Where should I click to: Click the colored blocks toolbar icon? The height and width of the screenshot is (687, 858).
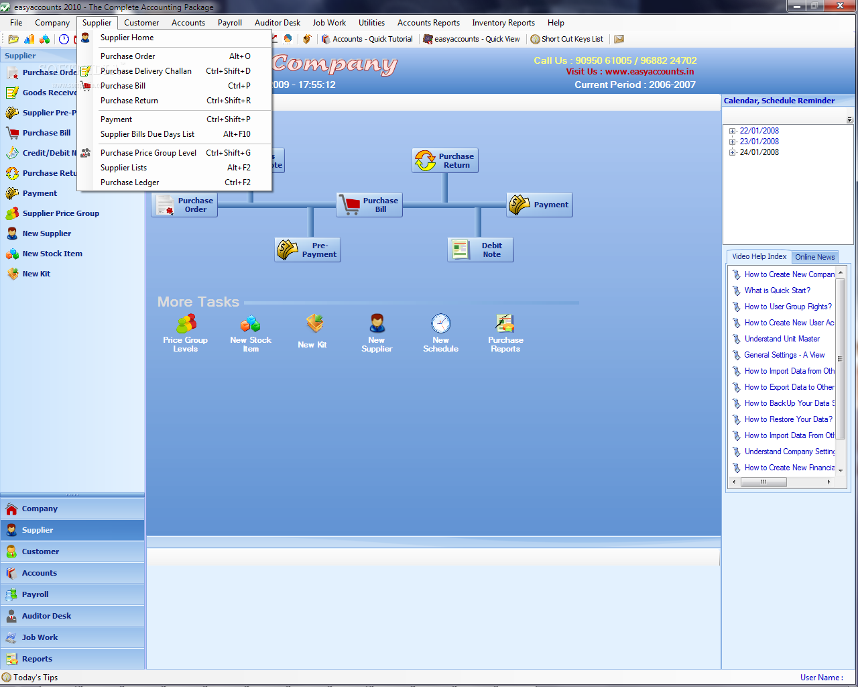44,39
